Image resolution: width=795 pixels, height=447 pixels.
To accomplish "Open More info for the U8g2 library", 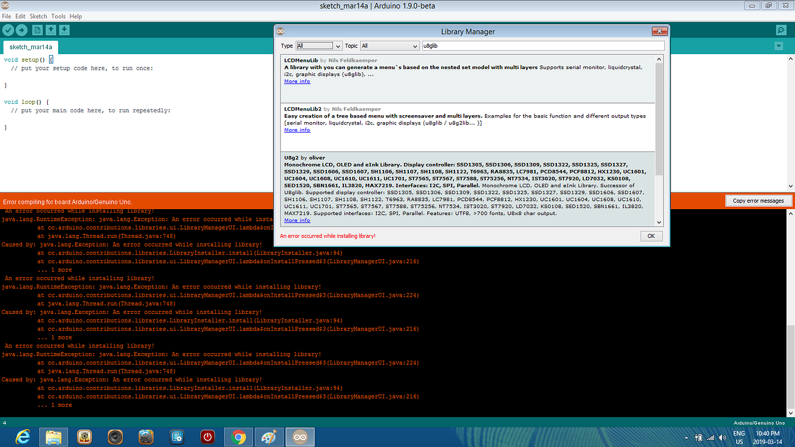I will point(296,220).
